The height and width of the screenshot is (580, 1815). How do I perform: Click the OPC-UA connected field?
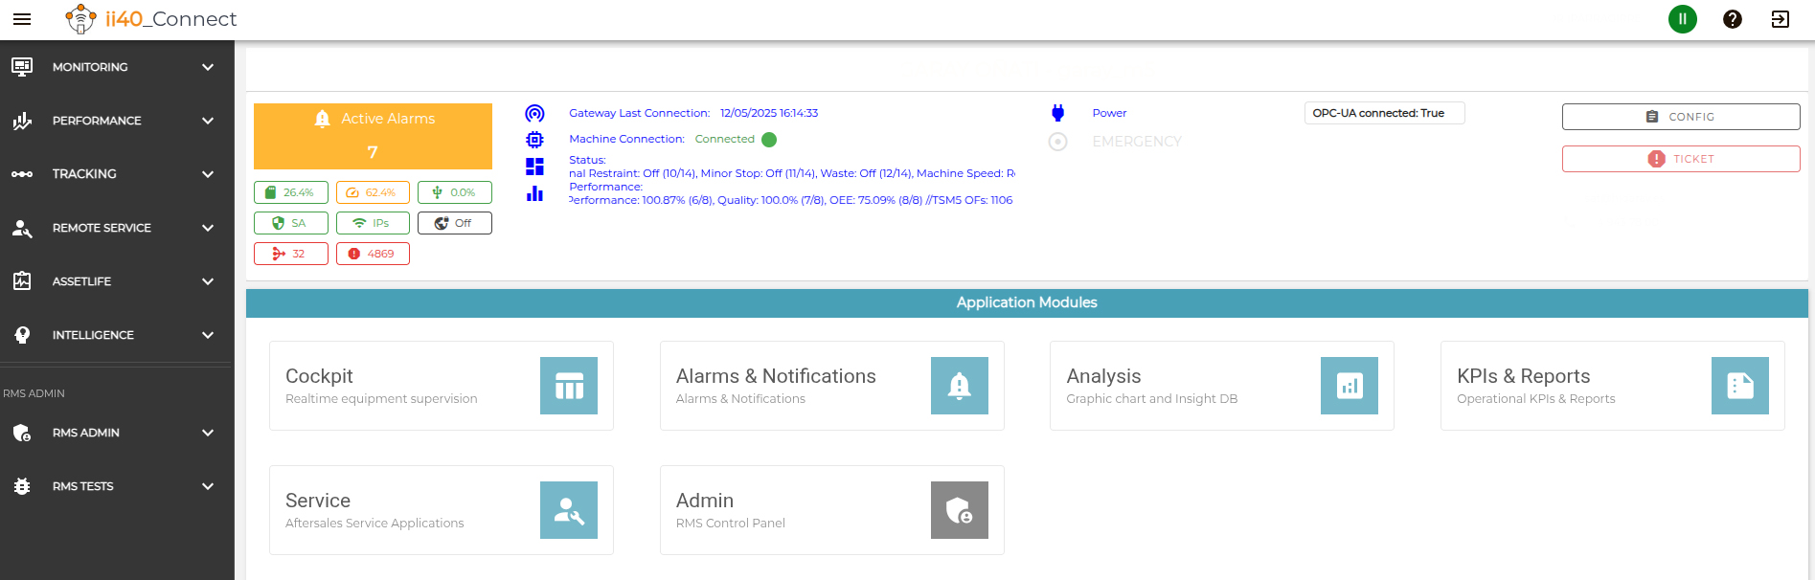[1384, 113]
